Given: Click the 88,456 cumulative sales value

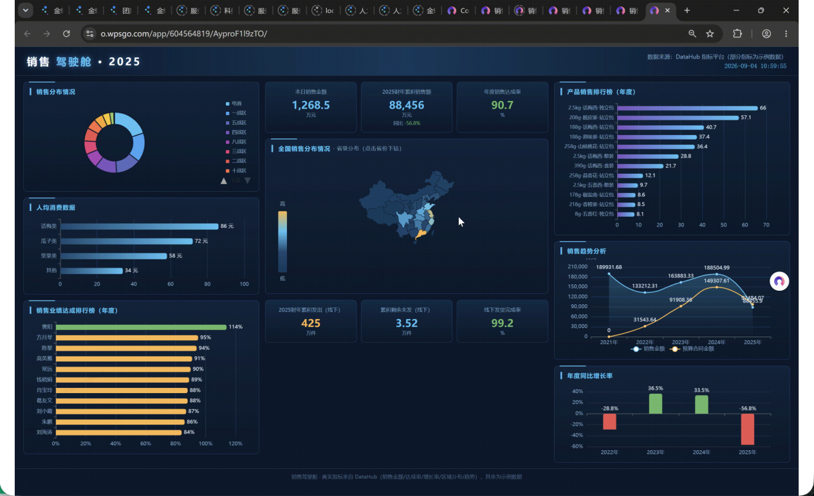Looking at the screenshot, I should pyautogui.click(x=407, y=105).
